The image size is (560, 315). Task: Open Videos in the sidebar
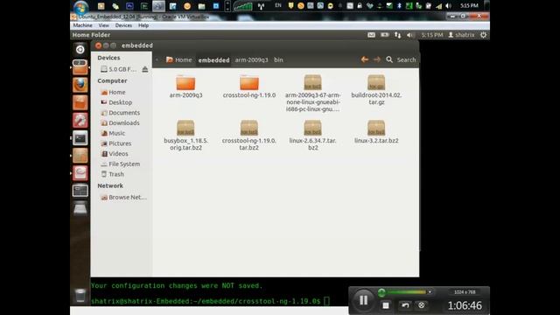(x=115, y=154)
